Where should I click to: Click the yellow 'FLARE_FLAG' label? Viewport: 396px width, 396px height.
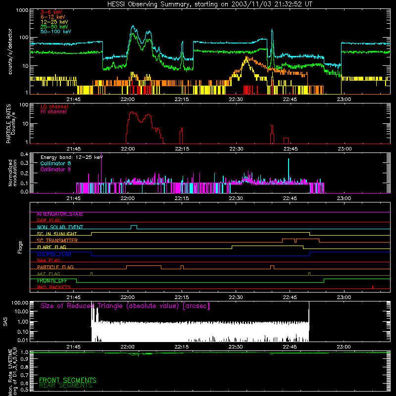51,247
